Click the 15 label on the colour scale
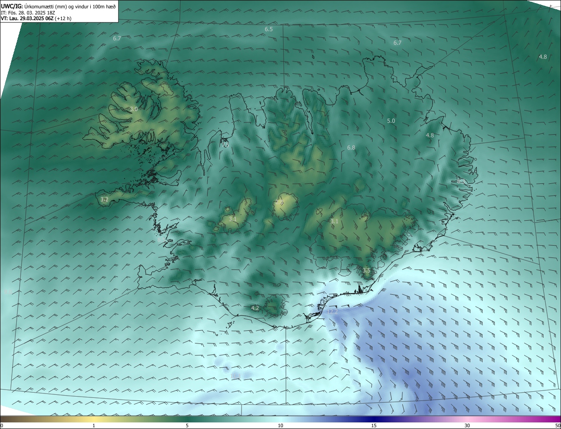 click(x=374, y=425)
